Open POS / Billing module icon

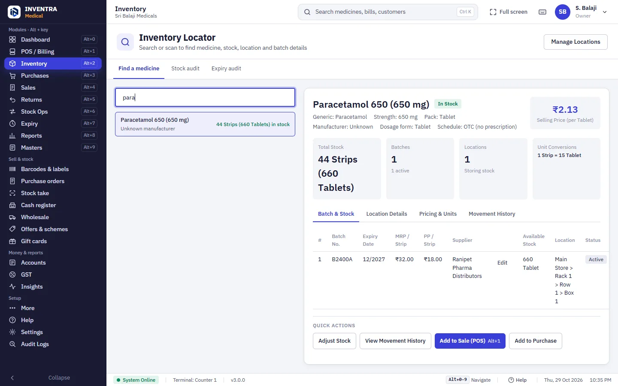[x=12, y=51]
